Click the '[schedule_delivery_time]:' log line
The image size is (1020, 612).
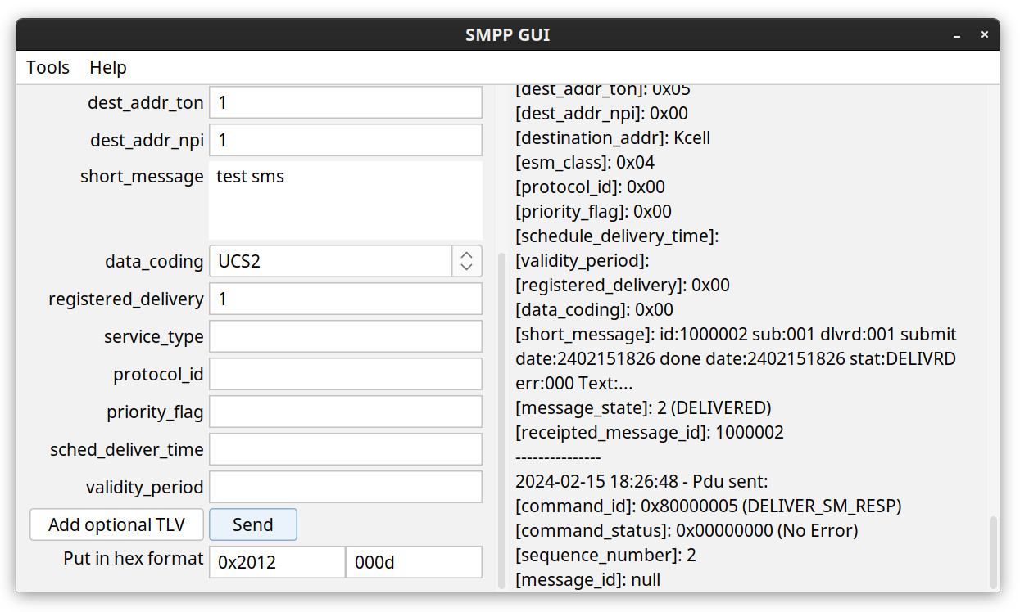tap(617, 236)
